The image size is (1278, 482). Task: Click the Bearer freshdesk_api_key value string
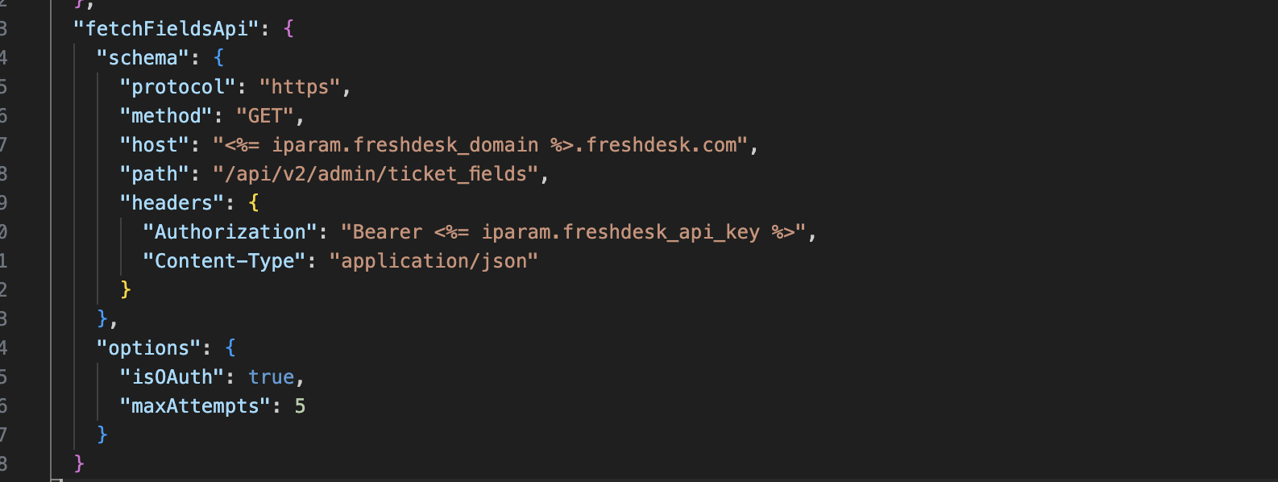pyautogui.click(x=574, y=232)
